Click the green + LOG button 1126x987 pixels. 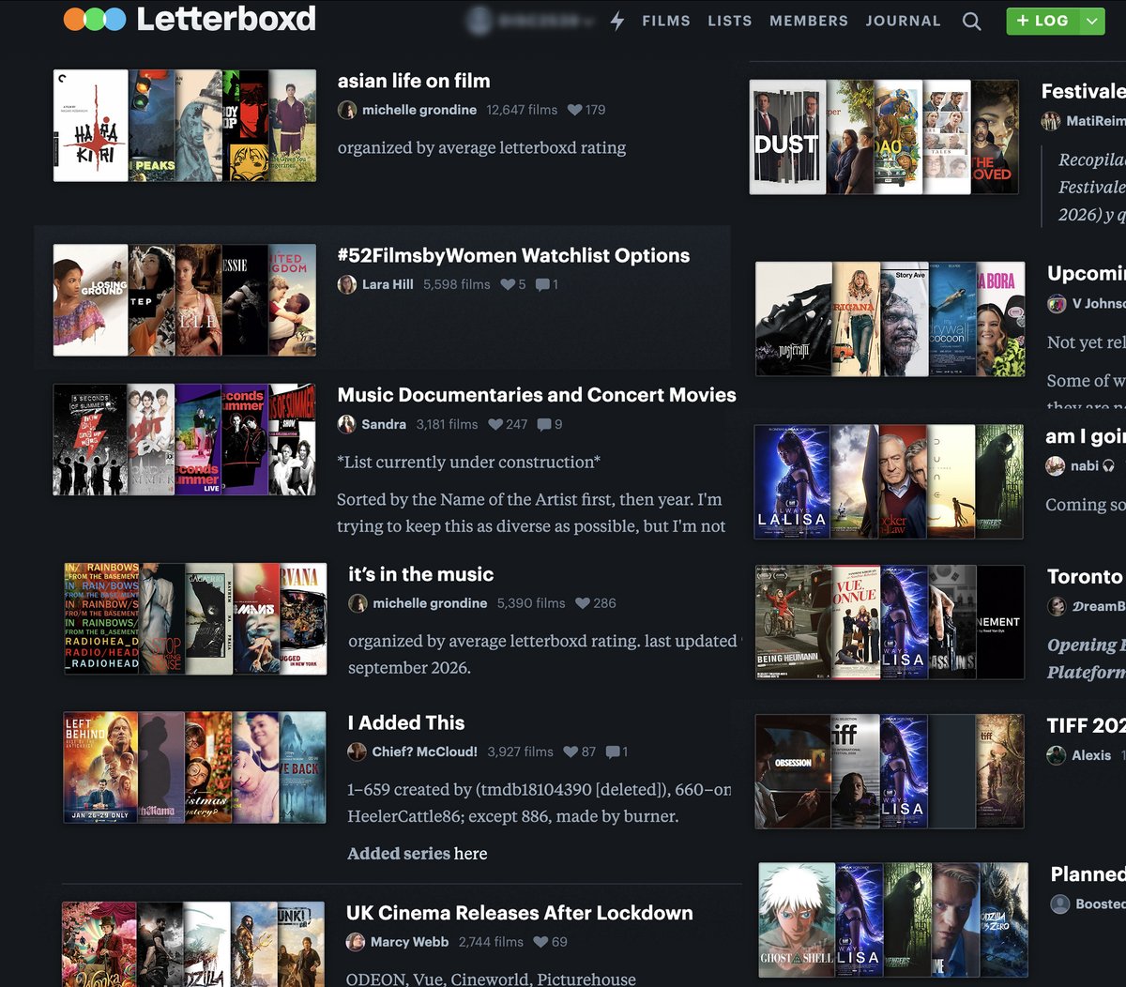tap(1042, 21)
